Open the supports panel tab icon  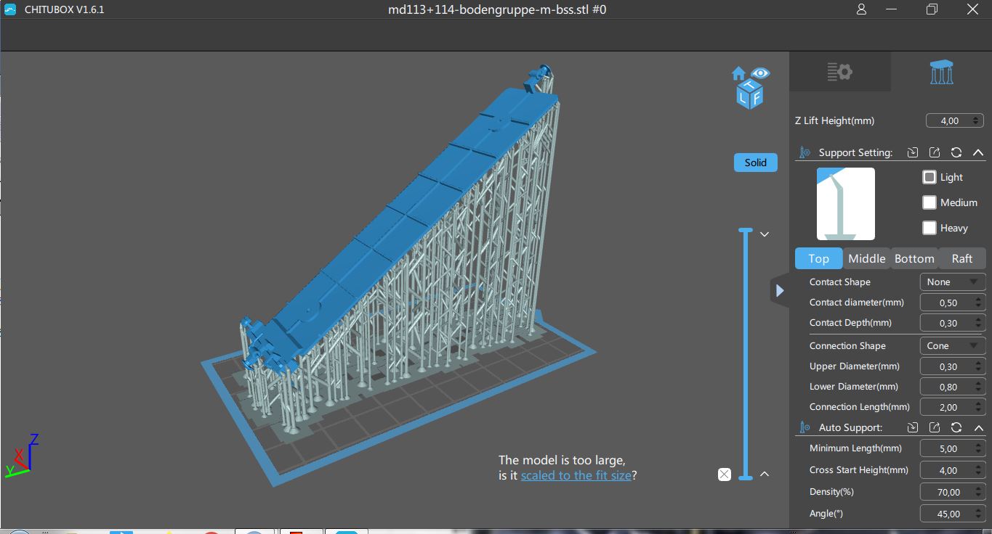[941, 72]
